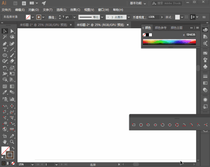
Task: Select the Ellipse tool
Action: click(x=5, y=55)
